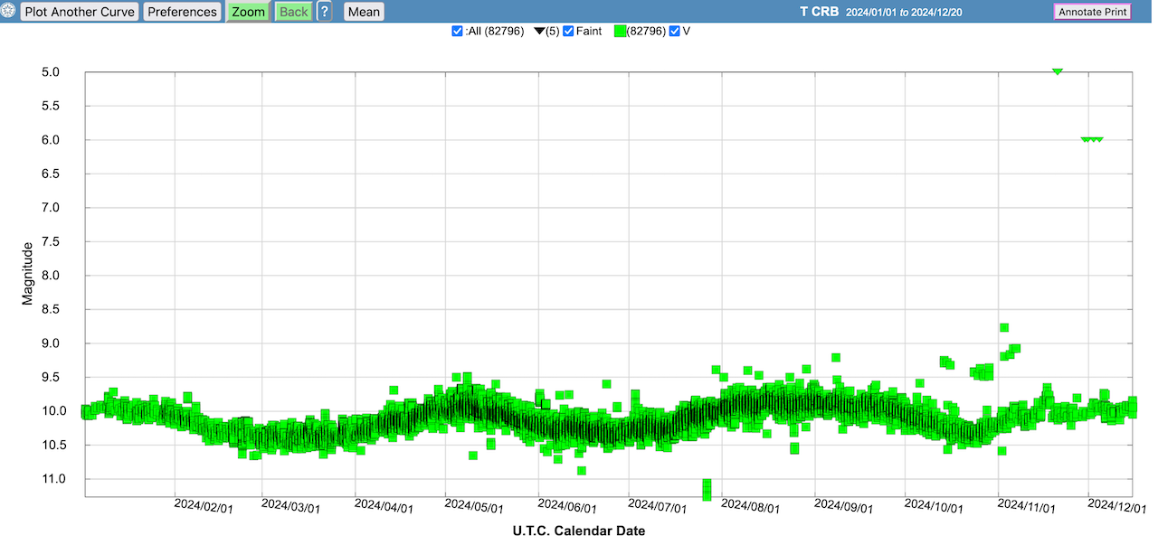Viewport: 1158px width, 545px height.
Task: Open the Preferences panel
Action: 182,12
